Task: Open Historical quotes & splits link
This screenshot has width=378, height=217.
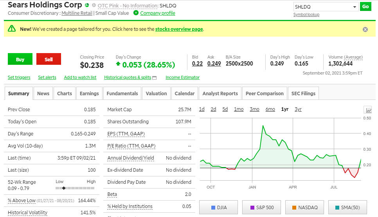Action: point(128,77)
